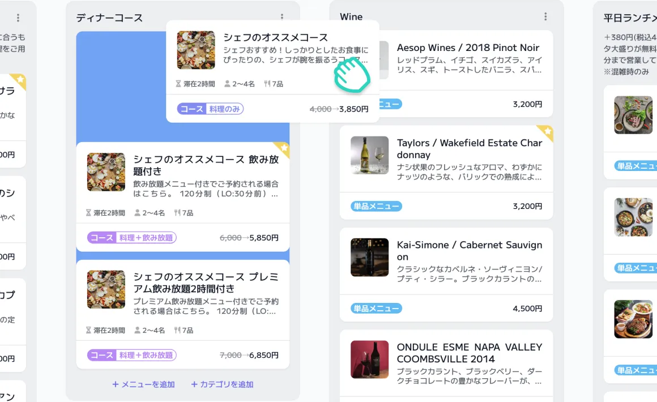This screenshot has height=402, width=657.
Task: Click the cutlery icon on dragged シェフのオススメコース card
Action: tap(267, 84)
